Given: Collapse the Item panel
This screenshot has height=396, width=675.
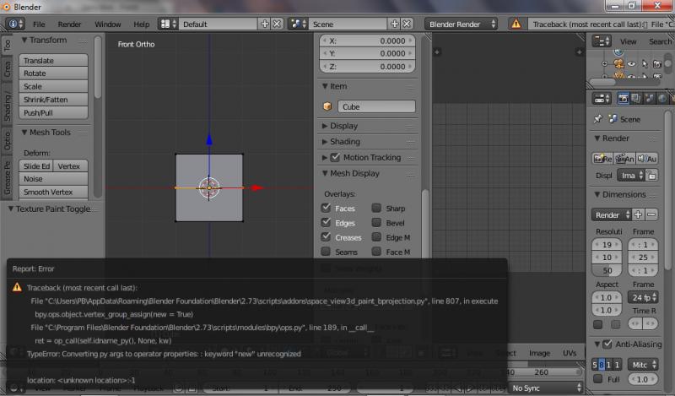Looking at the screenshot, I should click(x=325, y=86).
